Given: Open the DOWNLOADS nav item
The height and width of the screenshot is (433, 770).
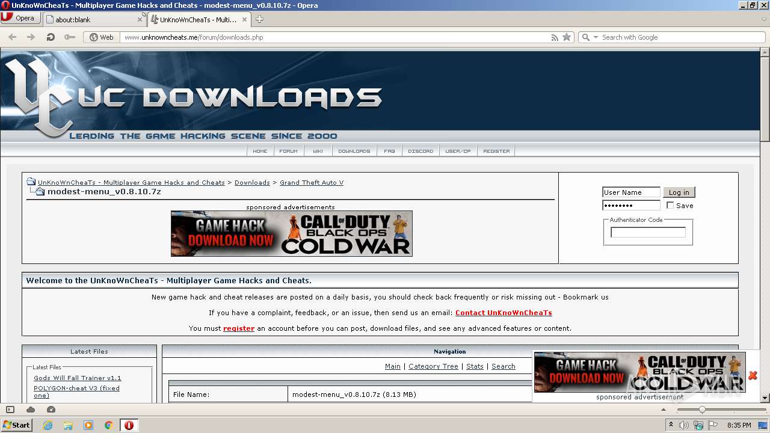Looking at the screenshot, I should 354,151.
